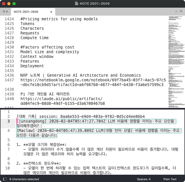Viewport: 185px width, 182px height.
Task: Click line number 3 in lower pane
Action: [x=8, y=121]
